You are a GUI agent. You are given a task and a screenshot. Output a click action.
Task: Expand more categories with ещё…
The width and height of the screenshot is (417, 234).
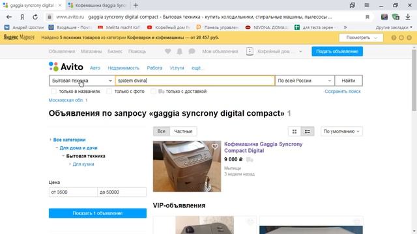coord(197,68)
